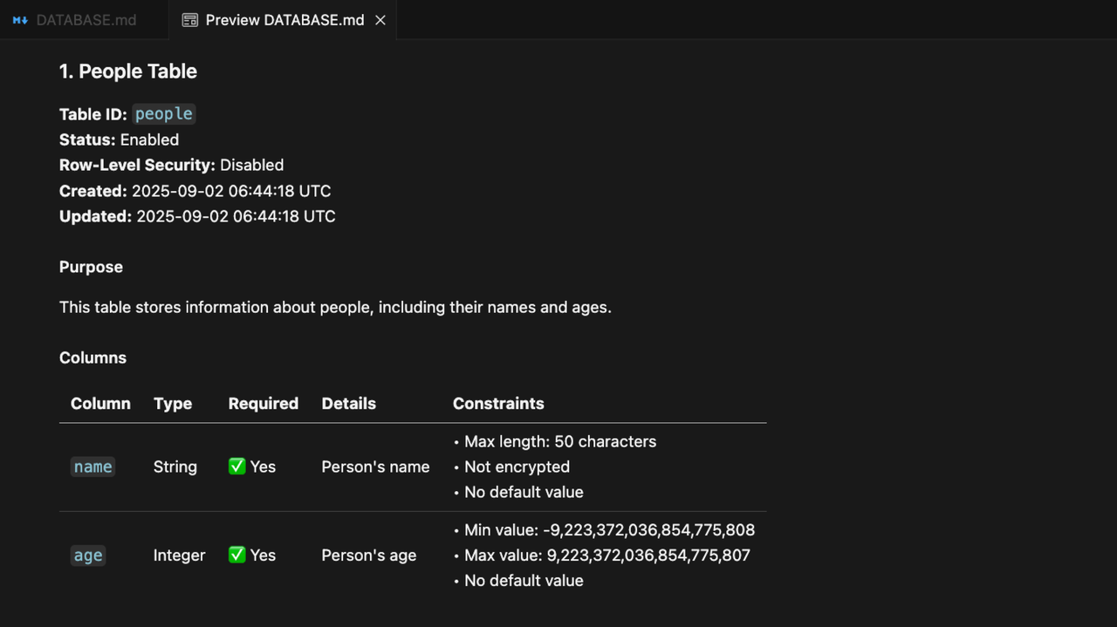
Task: Switch to the DATABASE.md editor tab
Action: [x=86, y=20]
